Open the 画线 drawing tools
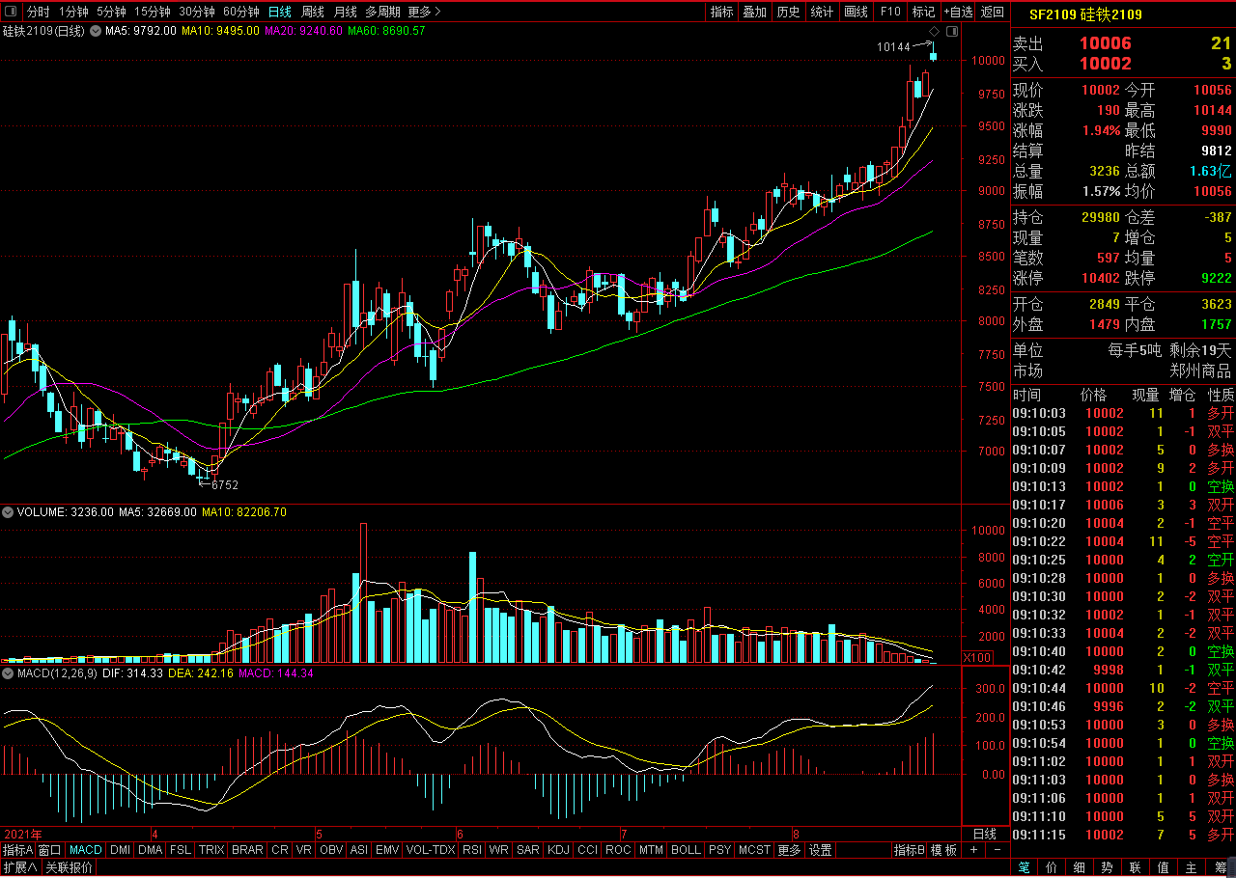1236x878 pixels. coord(856,12)
